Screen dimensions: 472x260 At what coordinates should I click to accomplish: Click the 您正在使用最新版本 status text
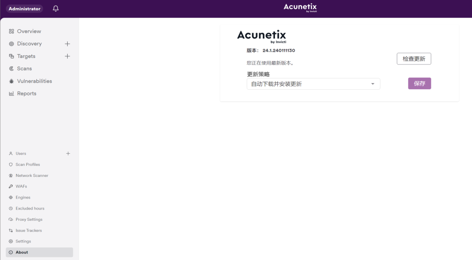click(270, 63)
